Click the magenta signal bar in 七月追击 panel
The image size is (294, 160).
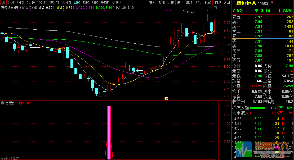(109, 132)
